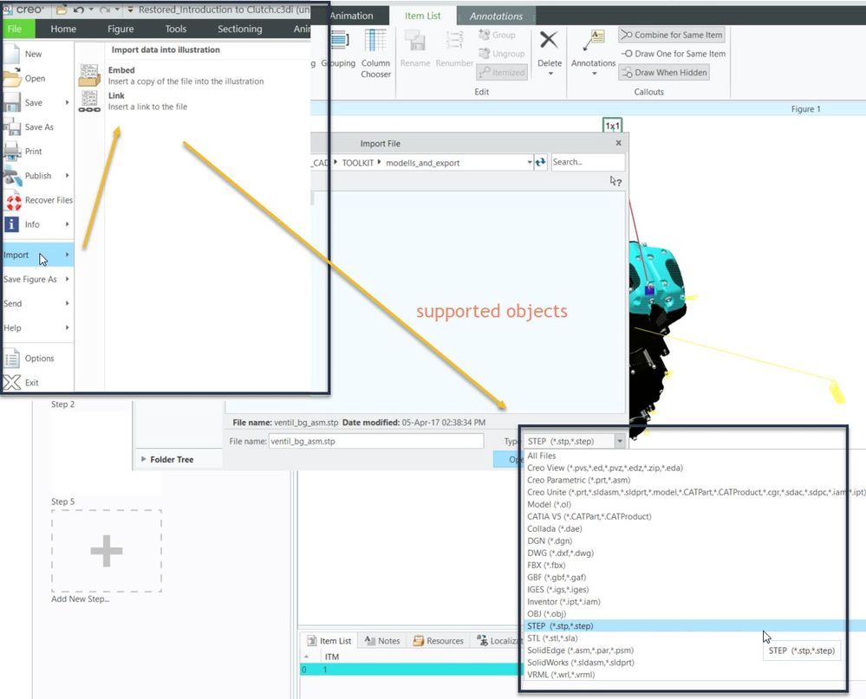
Task: Open the File menu tab
Action: tap(18, 29)
